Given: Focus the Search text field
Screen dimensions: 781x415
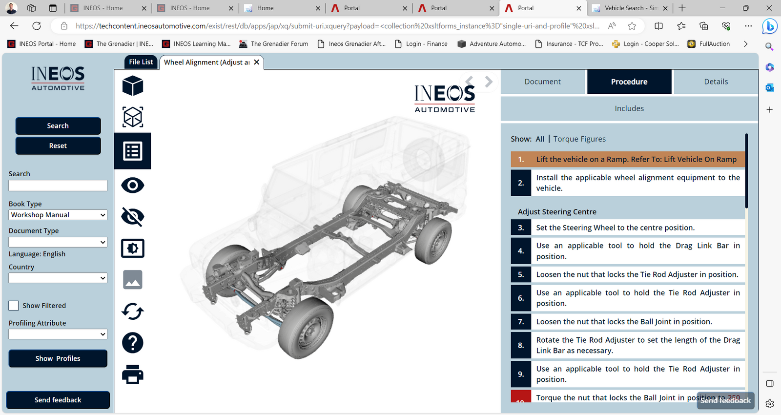Looking at the screenshot, I should [x=58, y=186].
